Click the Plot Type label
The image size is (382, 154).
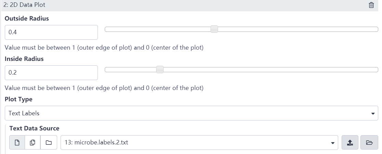tap(18, 99)
